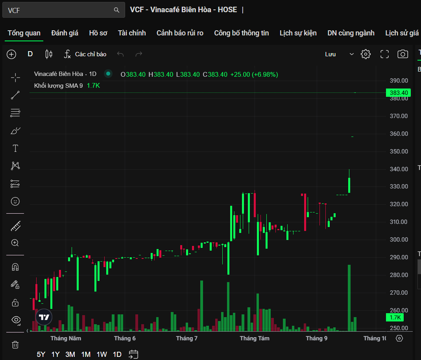The height and width of the screenshot is (360, 421).
Task: Toggle magnet mode
Action: (x=15, y=267)
